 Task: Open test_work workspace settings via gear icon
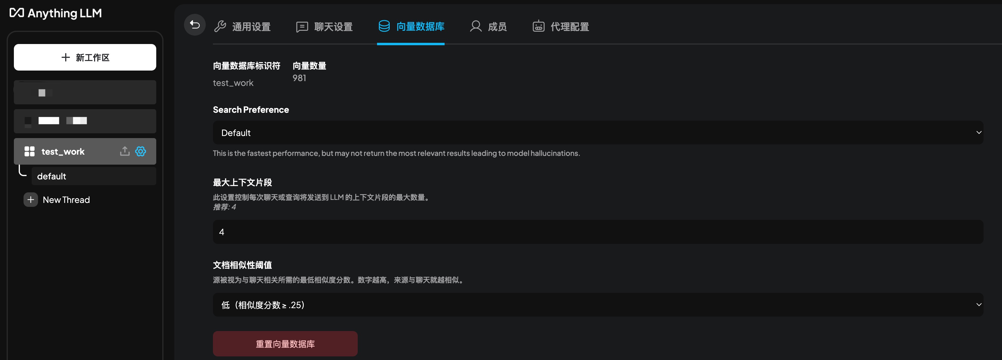point(141,152)
